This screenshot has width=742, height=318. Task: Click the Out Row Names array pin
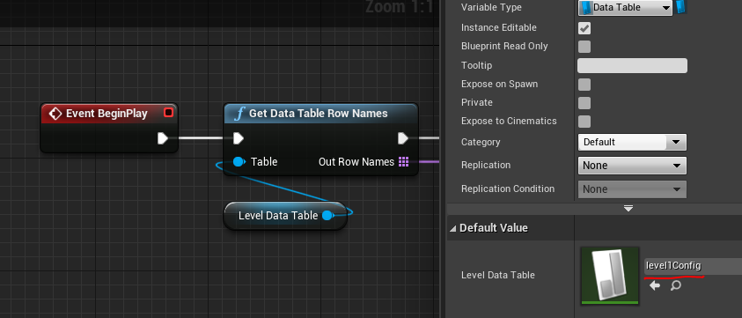[x=404, y=162]
